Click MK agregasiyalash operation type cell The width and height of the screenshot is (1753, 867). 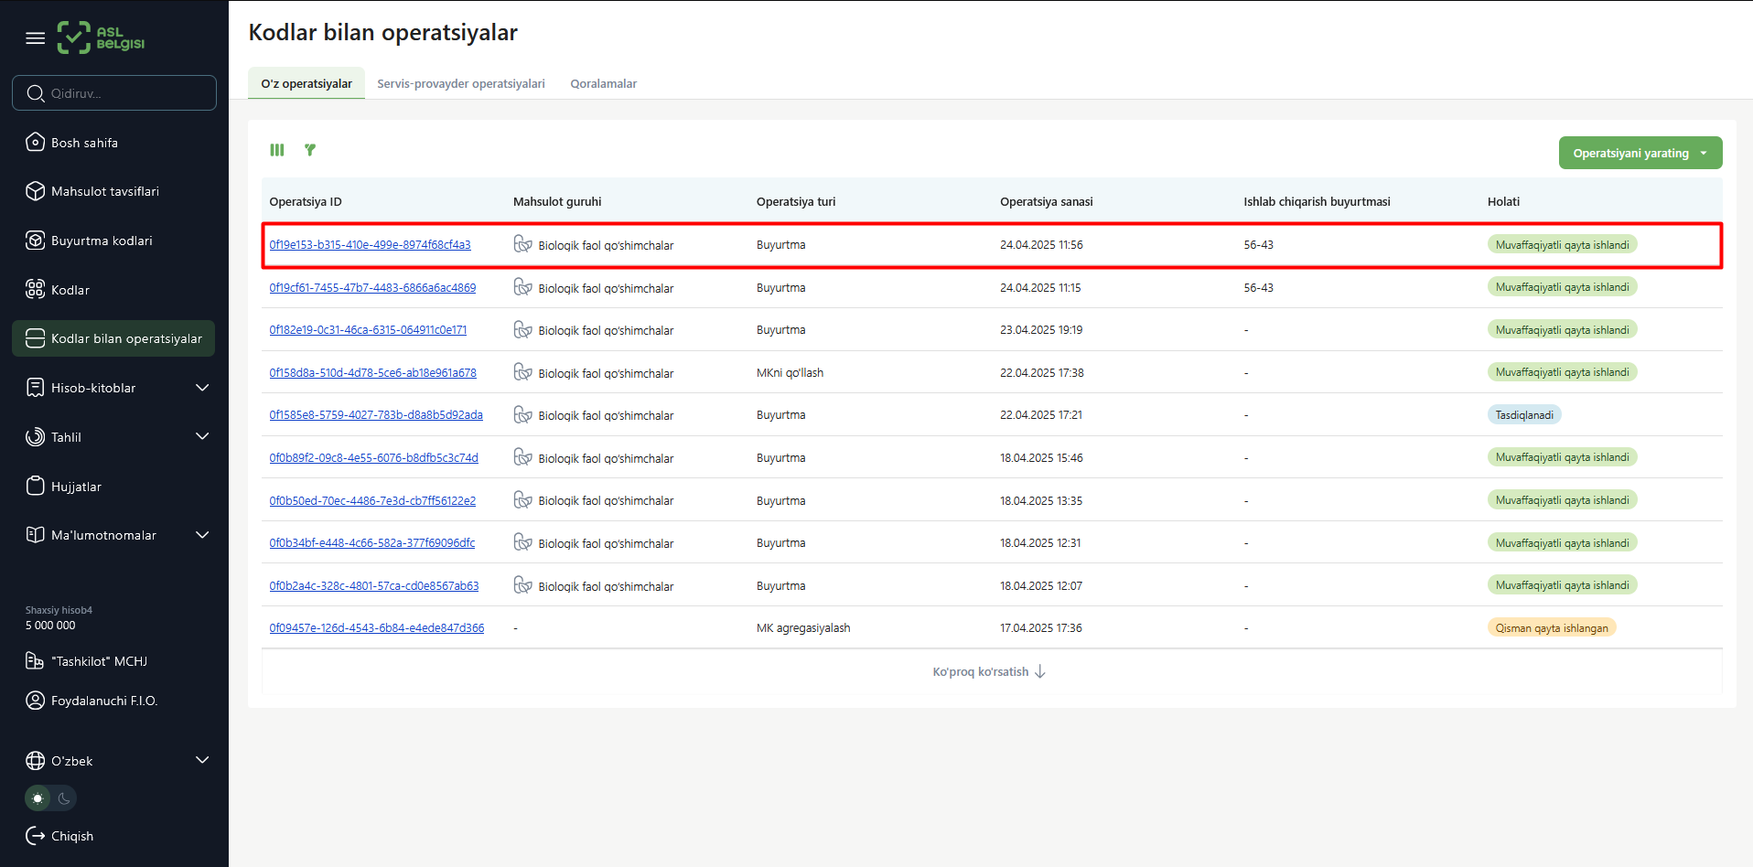(x=803, y=628)
